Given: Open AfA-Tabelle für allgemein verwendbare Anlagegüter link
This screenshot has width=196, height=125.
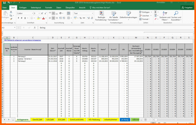Looking at the screenshot, I should point(23,40).
